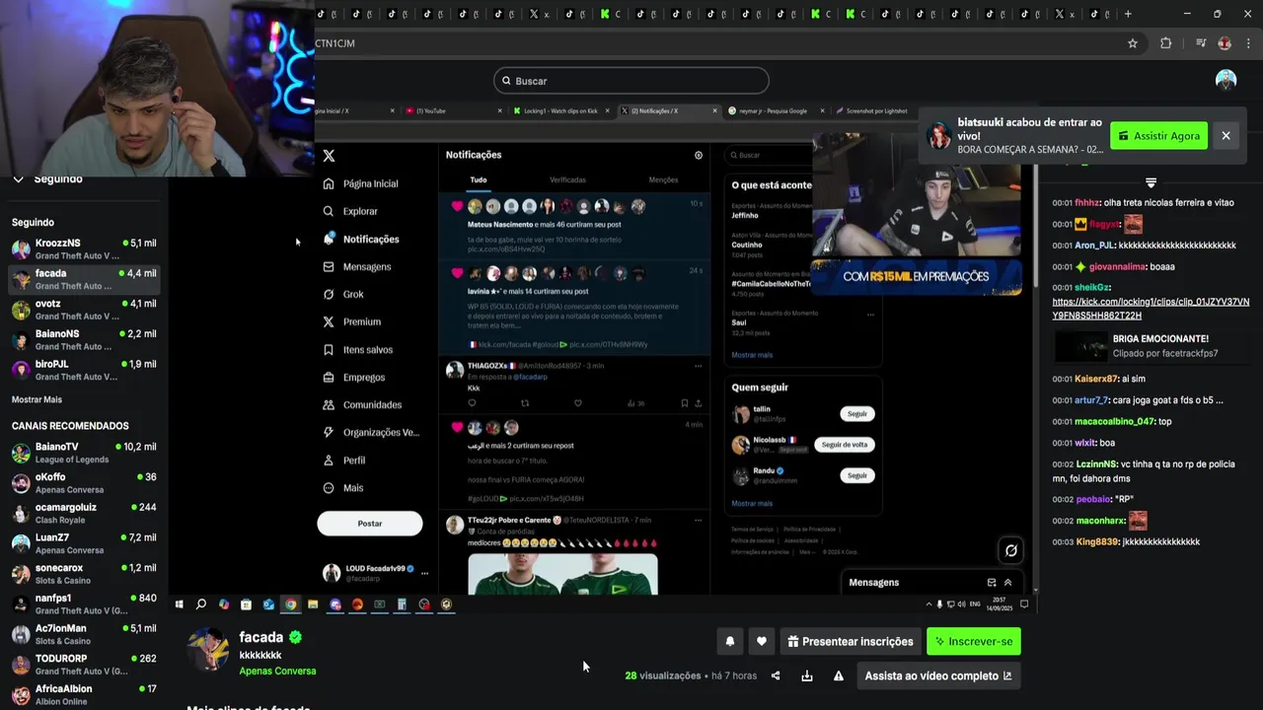Open the Apenas Conversa category link
The width and height of the screenshot is (1263, 710).
click(277, 671)
